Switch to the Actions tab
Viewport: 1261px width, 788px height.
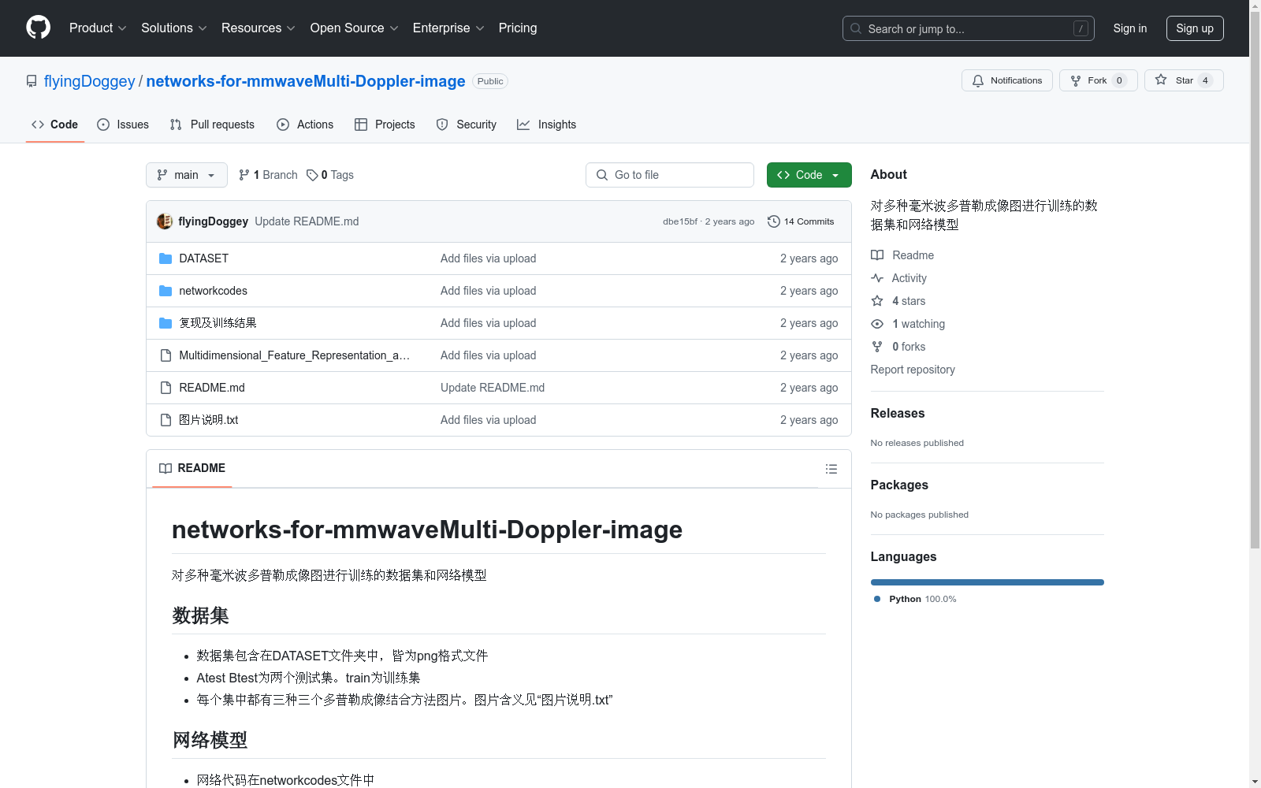305,125
